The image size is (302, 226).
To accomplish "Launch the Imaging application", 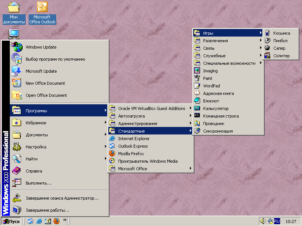I will click(228, 71).
